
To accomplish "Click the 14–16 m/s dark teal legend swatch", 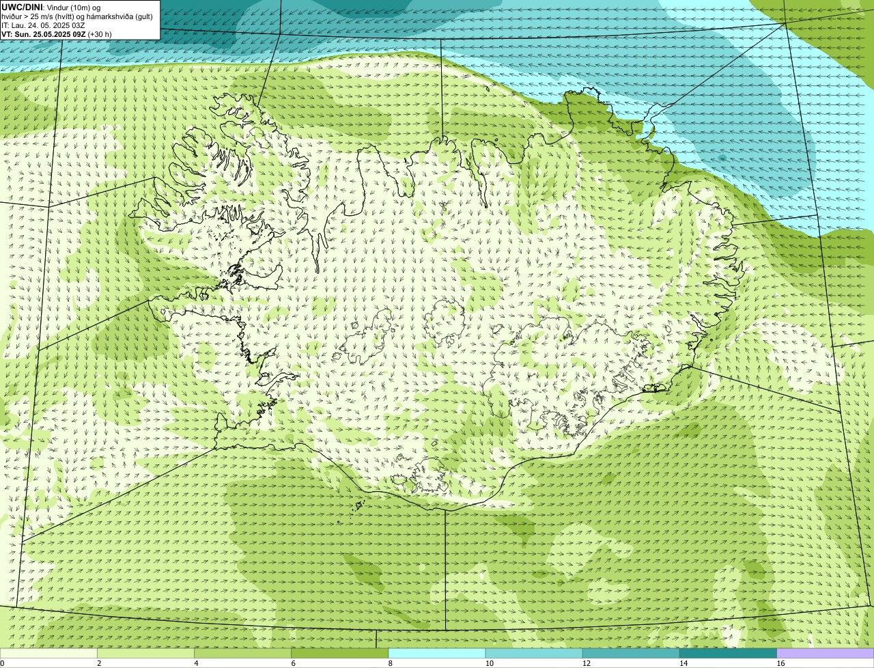I will tap(729, 653).
